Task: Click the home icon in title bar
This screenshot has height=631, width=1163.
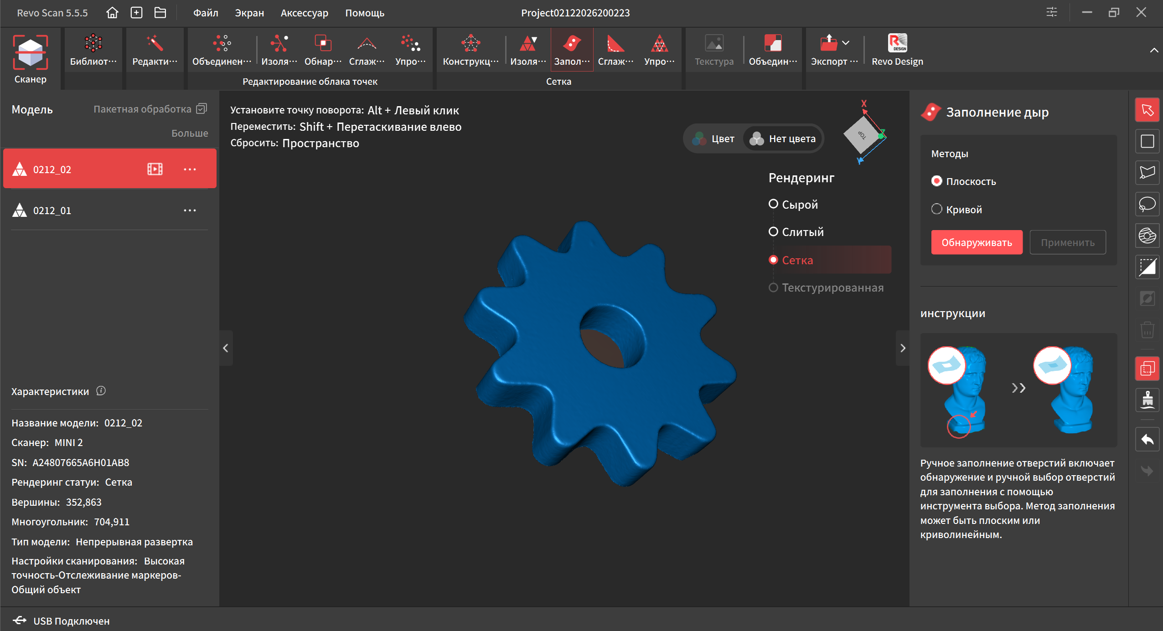Action: point(112,13)
